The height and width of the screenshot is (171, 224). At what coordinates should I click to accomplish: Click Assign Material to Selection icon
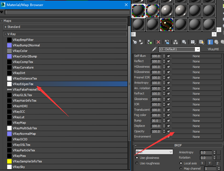[150, 42]
